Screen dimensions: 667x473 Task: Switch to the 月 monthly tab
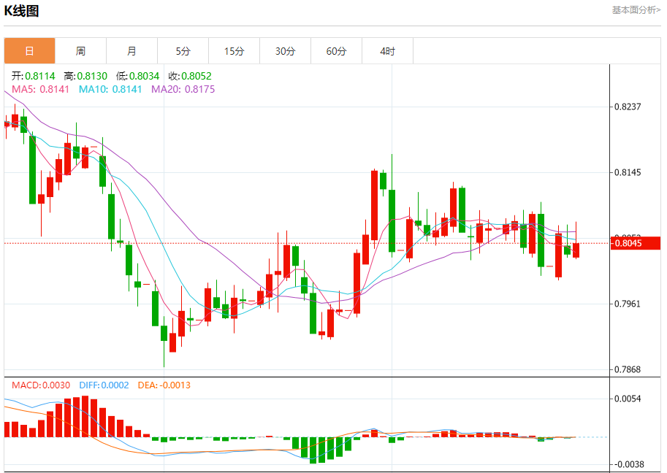(x=132, y=51)
